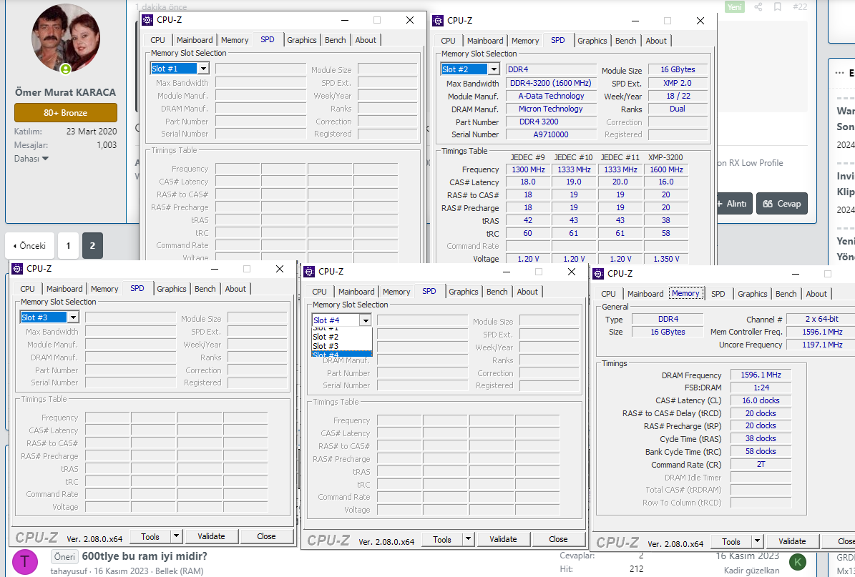
Task: Click the DRAM Frequency value 1596.1 MHz
Action: (761, 375)
